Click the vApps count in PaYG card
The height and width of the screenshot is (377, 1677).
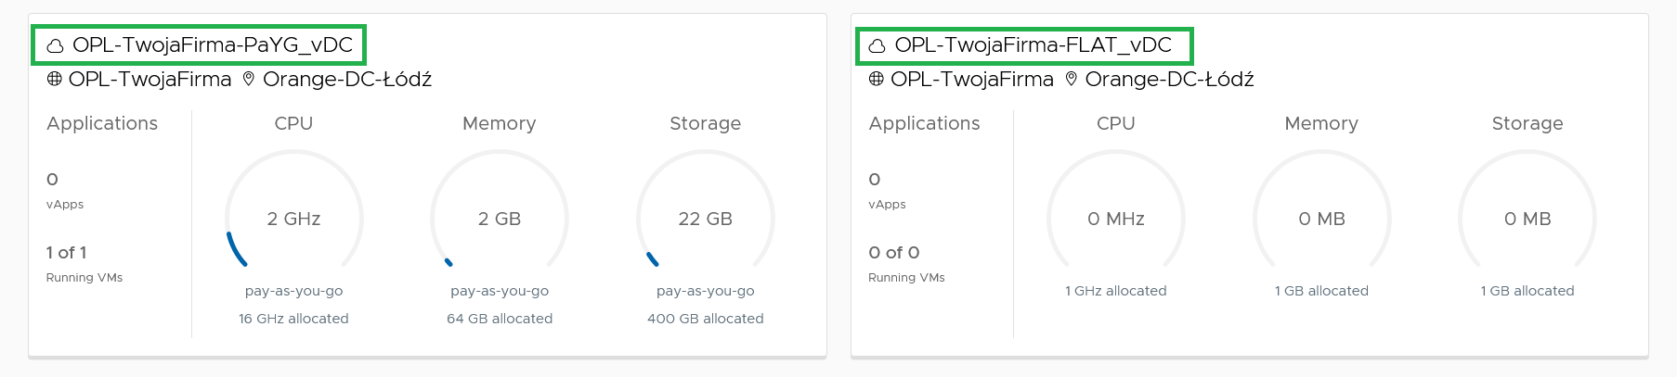pos(53,180)
